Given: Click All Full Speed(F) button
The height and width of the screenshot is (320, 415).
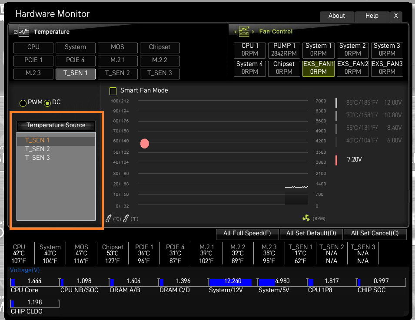Looking at the screenshot, I should point(247,234).
